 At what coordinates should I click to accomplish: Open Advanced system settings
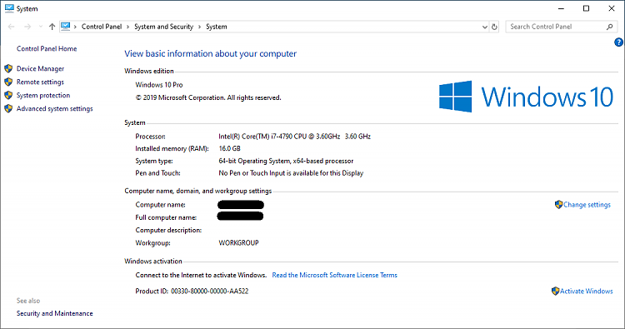(55, 109)
